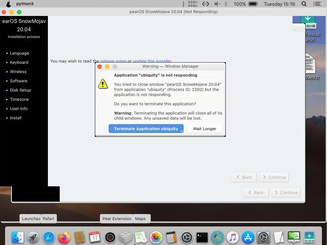Click the Pear Extension dock label
The image size is (327, 245).
117,219
